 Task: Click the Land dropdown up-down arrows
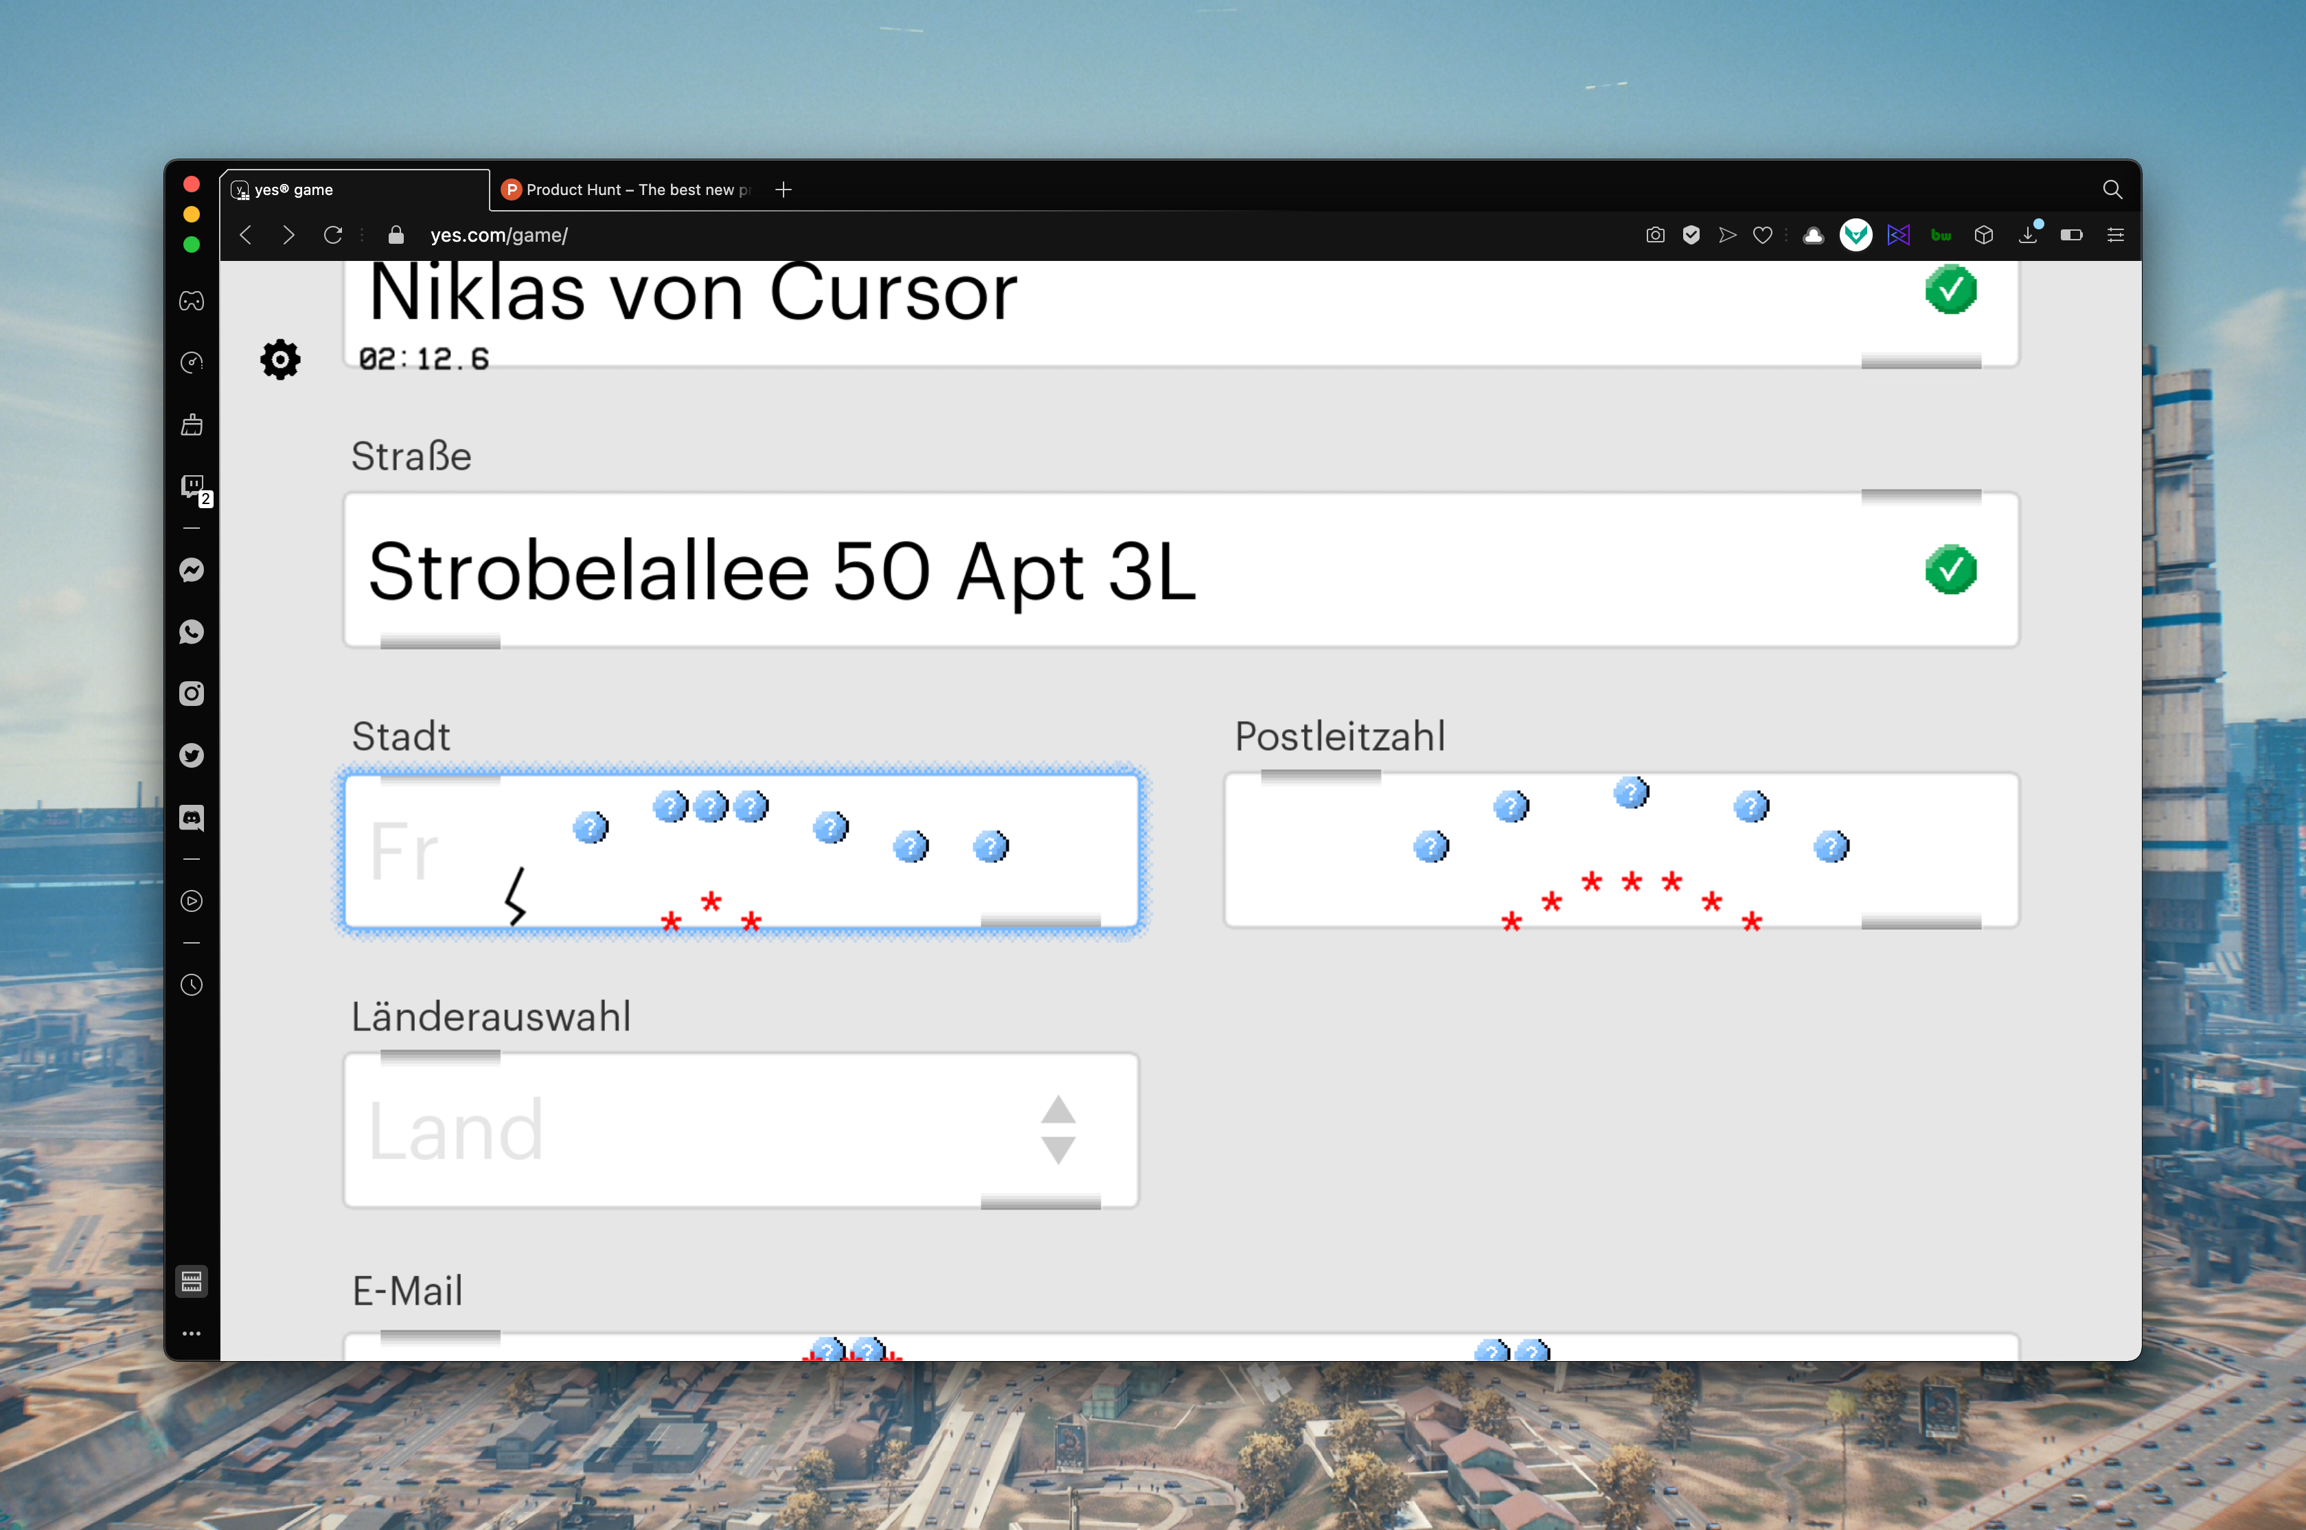[x=1058, y=1130]
